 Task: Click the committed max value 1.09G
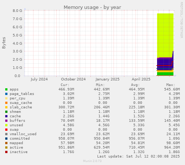(174, 139)
